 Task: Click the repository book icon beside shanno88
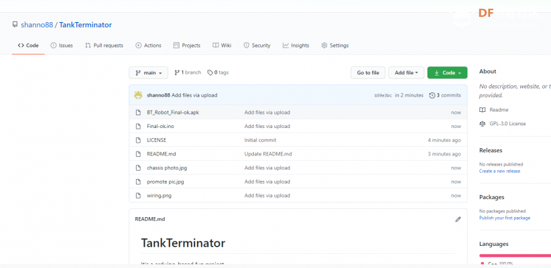click(15, 25)
